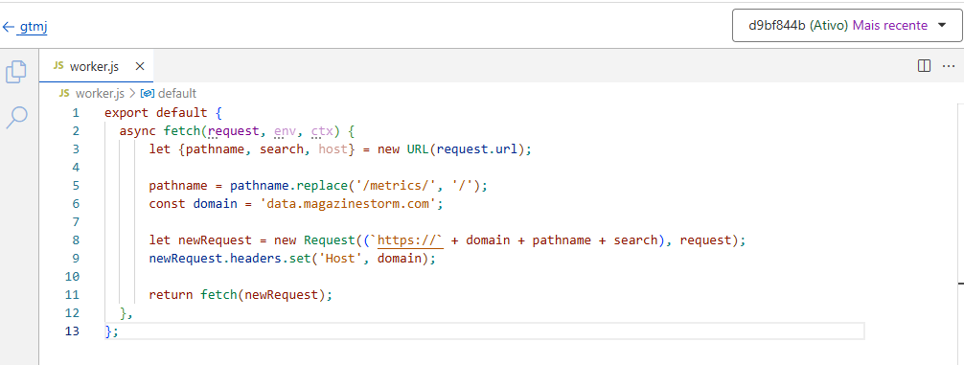The width and height of the screenshot is (964, 365).
Task: Click the back arrow before gtmj
Action: (x=8, y=27)
